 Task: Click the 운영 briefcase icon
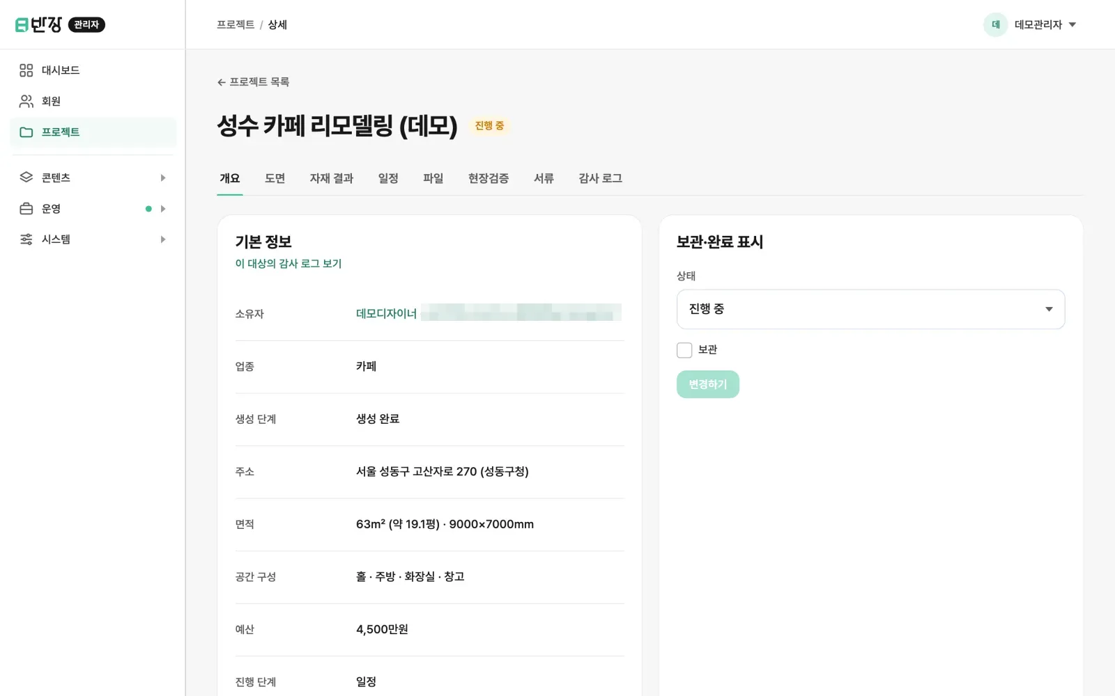(x=26, y=208)
